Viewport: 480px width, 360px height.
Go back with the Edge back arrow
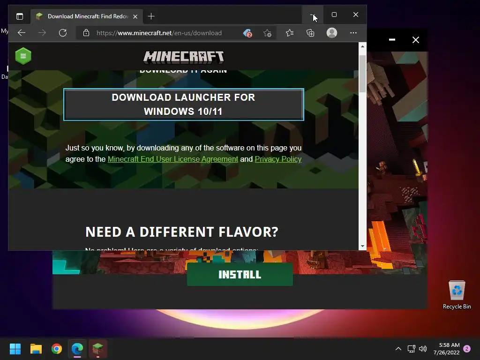22,33
